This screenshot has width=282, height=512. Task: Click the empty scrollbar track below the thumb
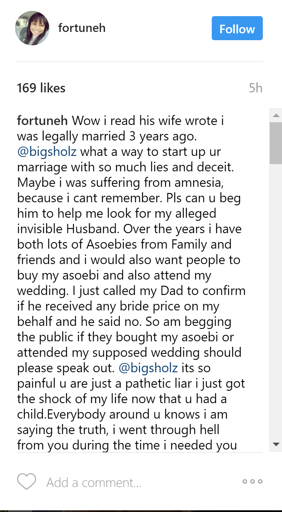[276, 292]
